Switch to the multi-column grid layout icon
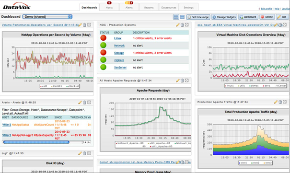 point(176,17)
